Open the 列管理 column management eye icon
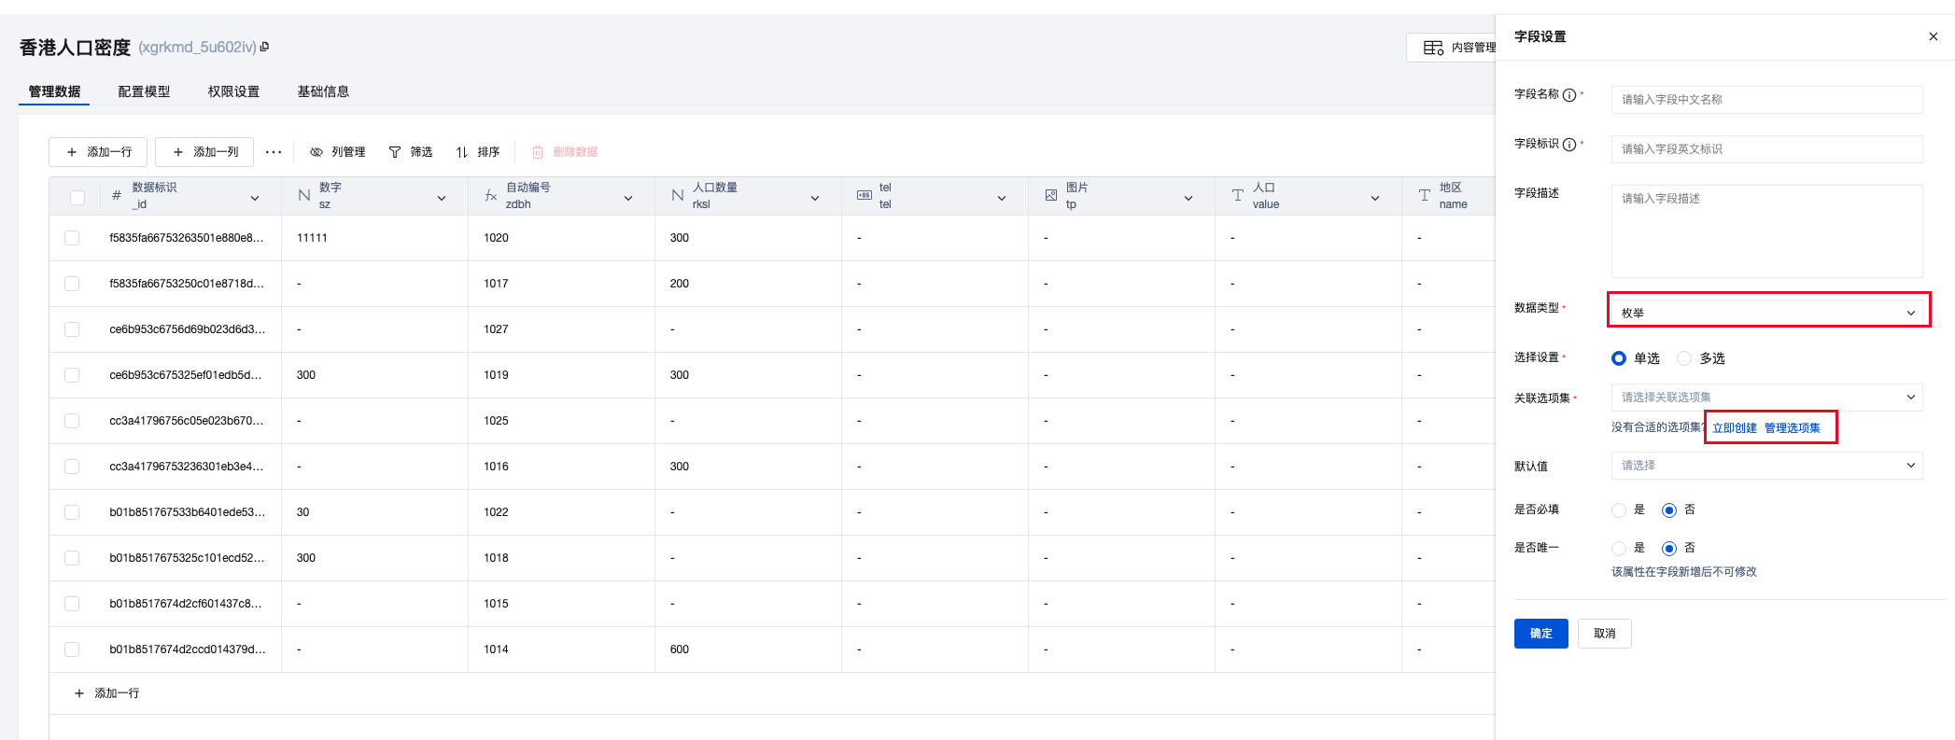This screenshot has width=1955, height=740. coord(316,152)
